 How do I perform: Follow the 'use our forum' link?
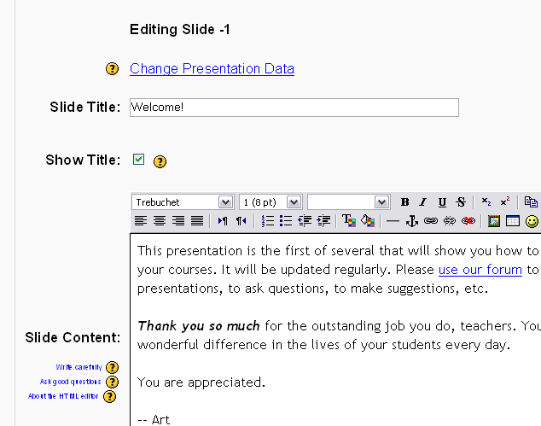pos(480,270)
